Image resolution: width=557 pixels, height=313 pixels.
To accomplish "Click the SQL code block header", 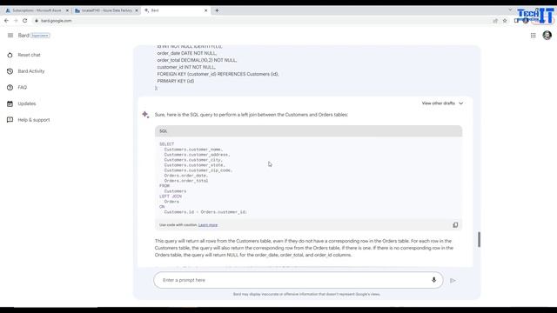I will (308, 131).
